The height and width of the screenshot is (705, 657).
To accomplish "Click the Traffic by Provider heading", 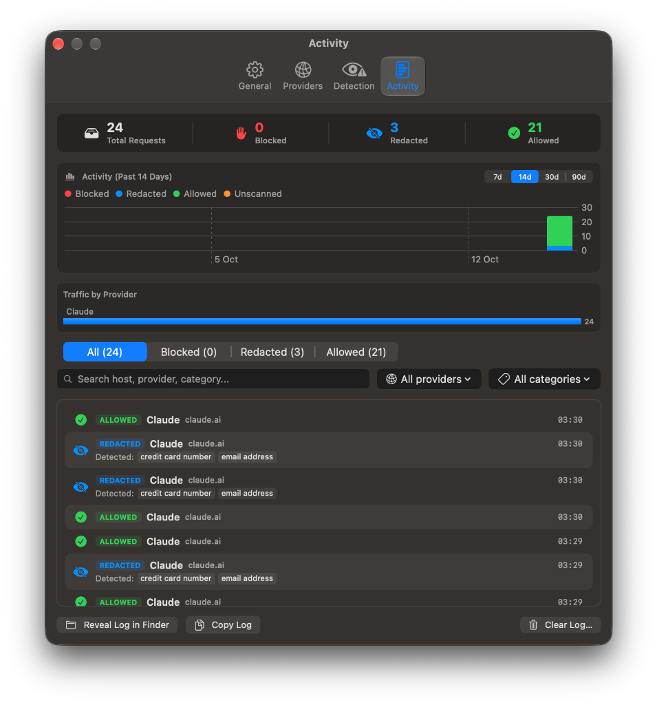I will pos(100,295).
